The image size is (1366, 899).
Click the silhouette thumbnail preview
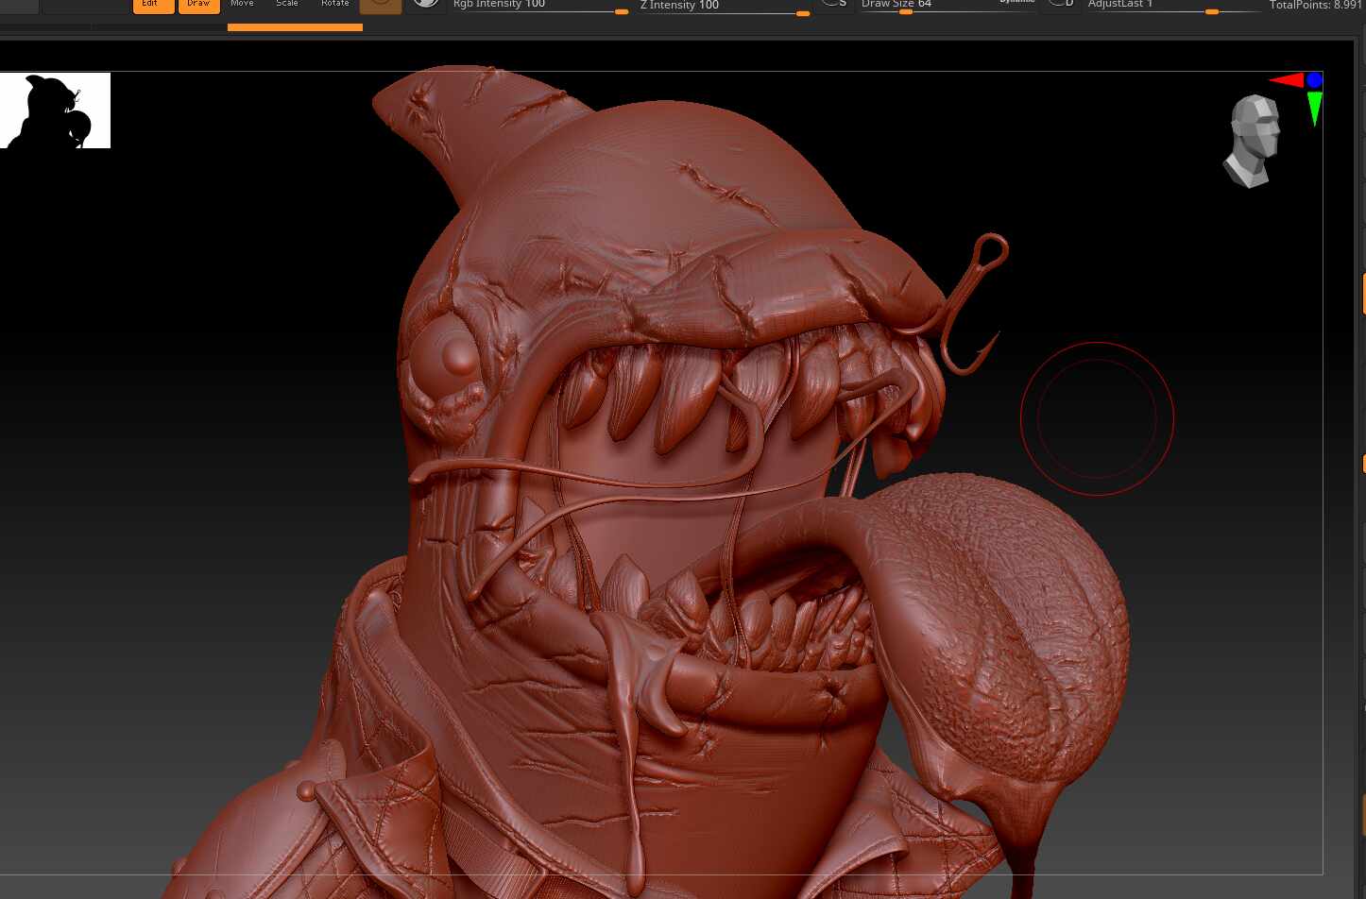(55, 110)
